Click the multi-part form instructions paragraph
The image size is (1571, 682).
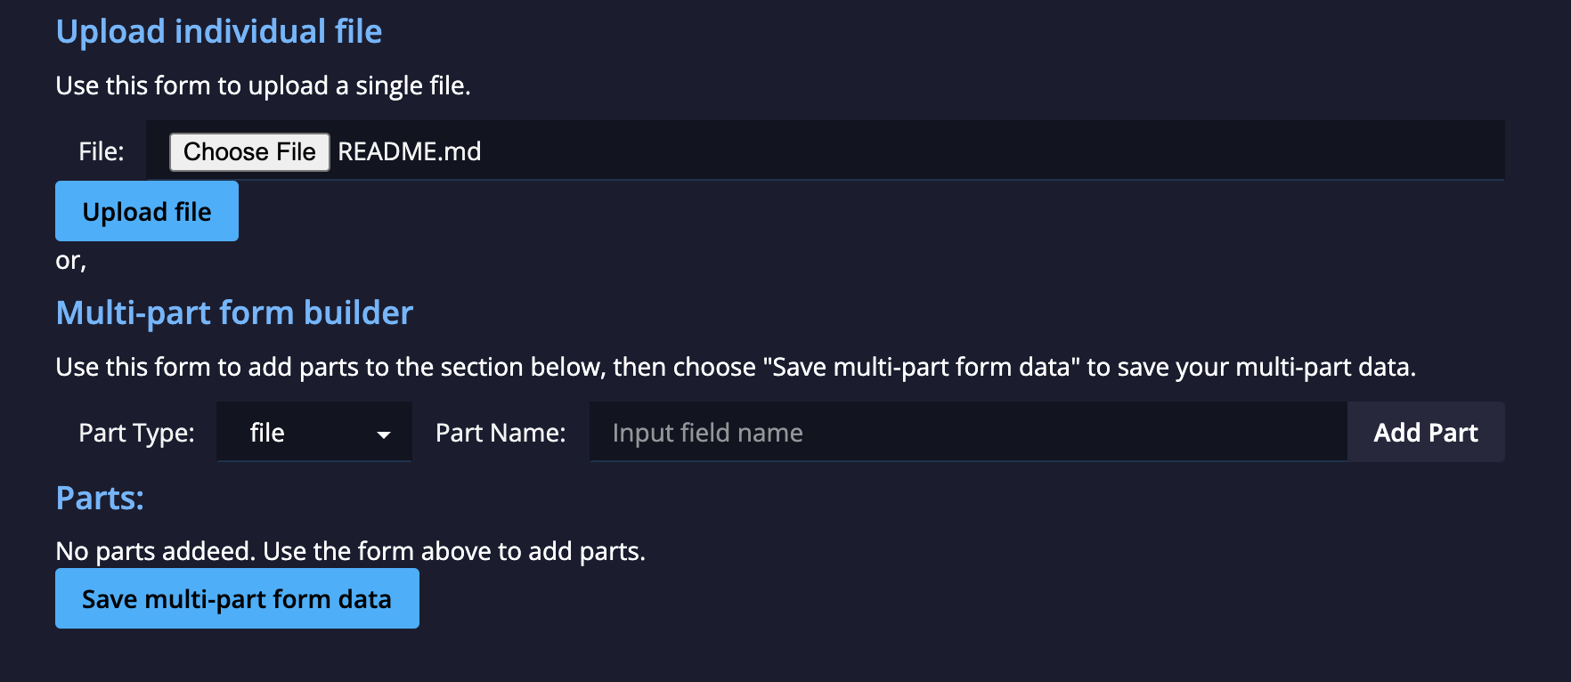pos(735,367)
